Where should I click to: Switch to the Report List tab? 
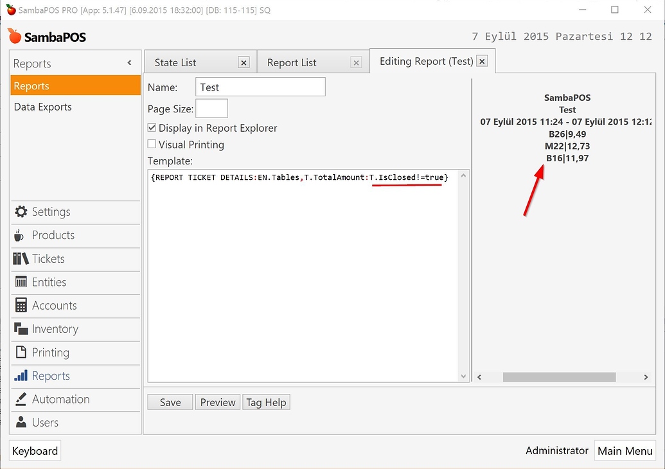tap(291, 62)
